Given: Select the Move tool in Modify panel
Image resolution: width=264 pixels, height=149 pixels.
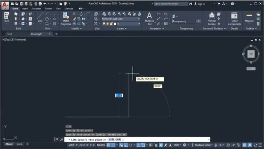Looking at the screenshot, I should pyautogui.click(x=74, y=14).
